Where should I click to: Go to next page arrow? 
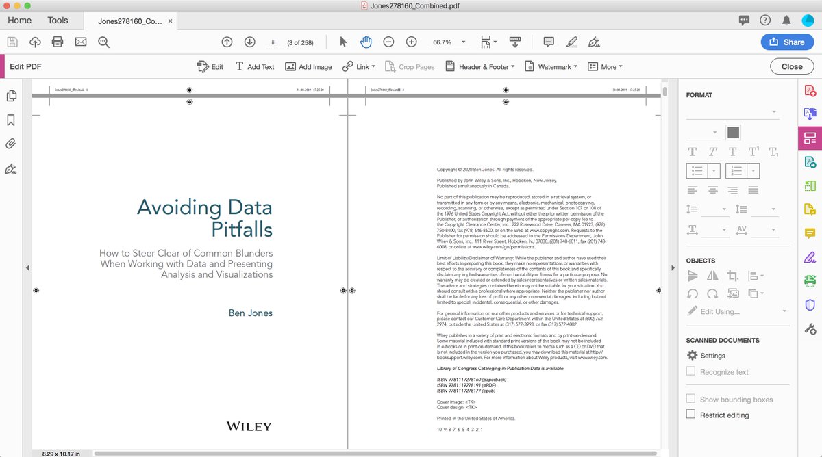tap(250, 42)
